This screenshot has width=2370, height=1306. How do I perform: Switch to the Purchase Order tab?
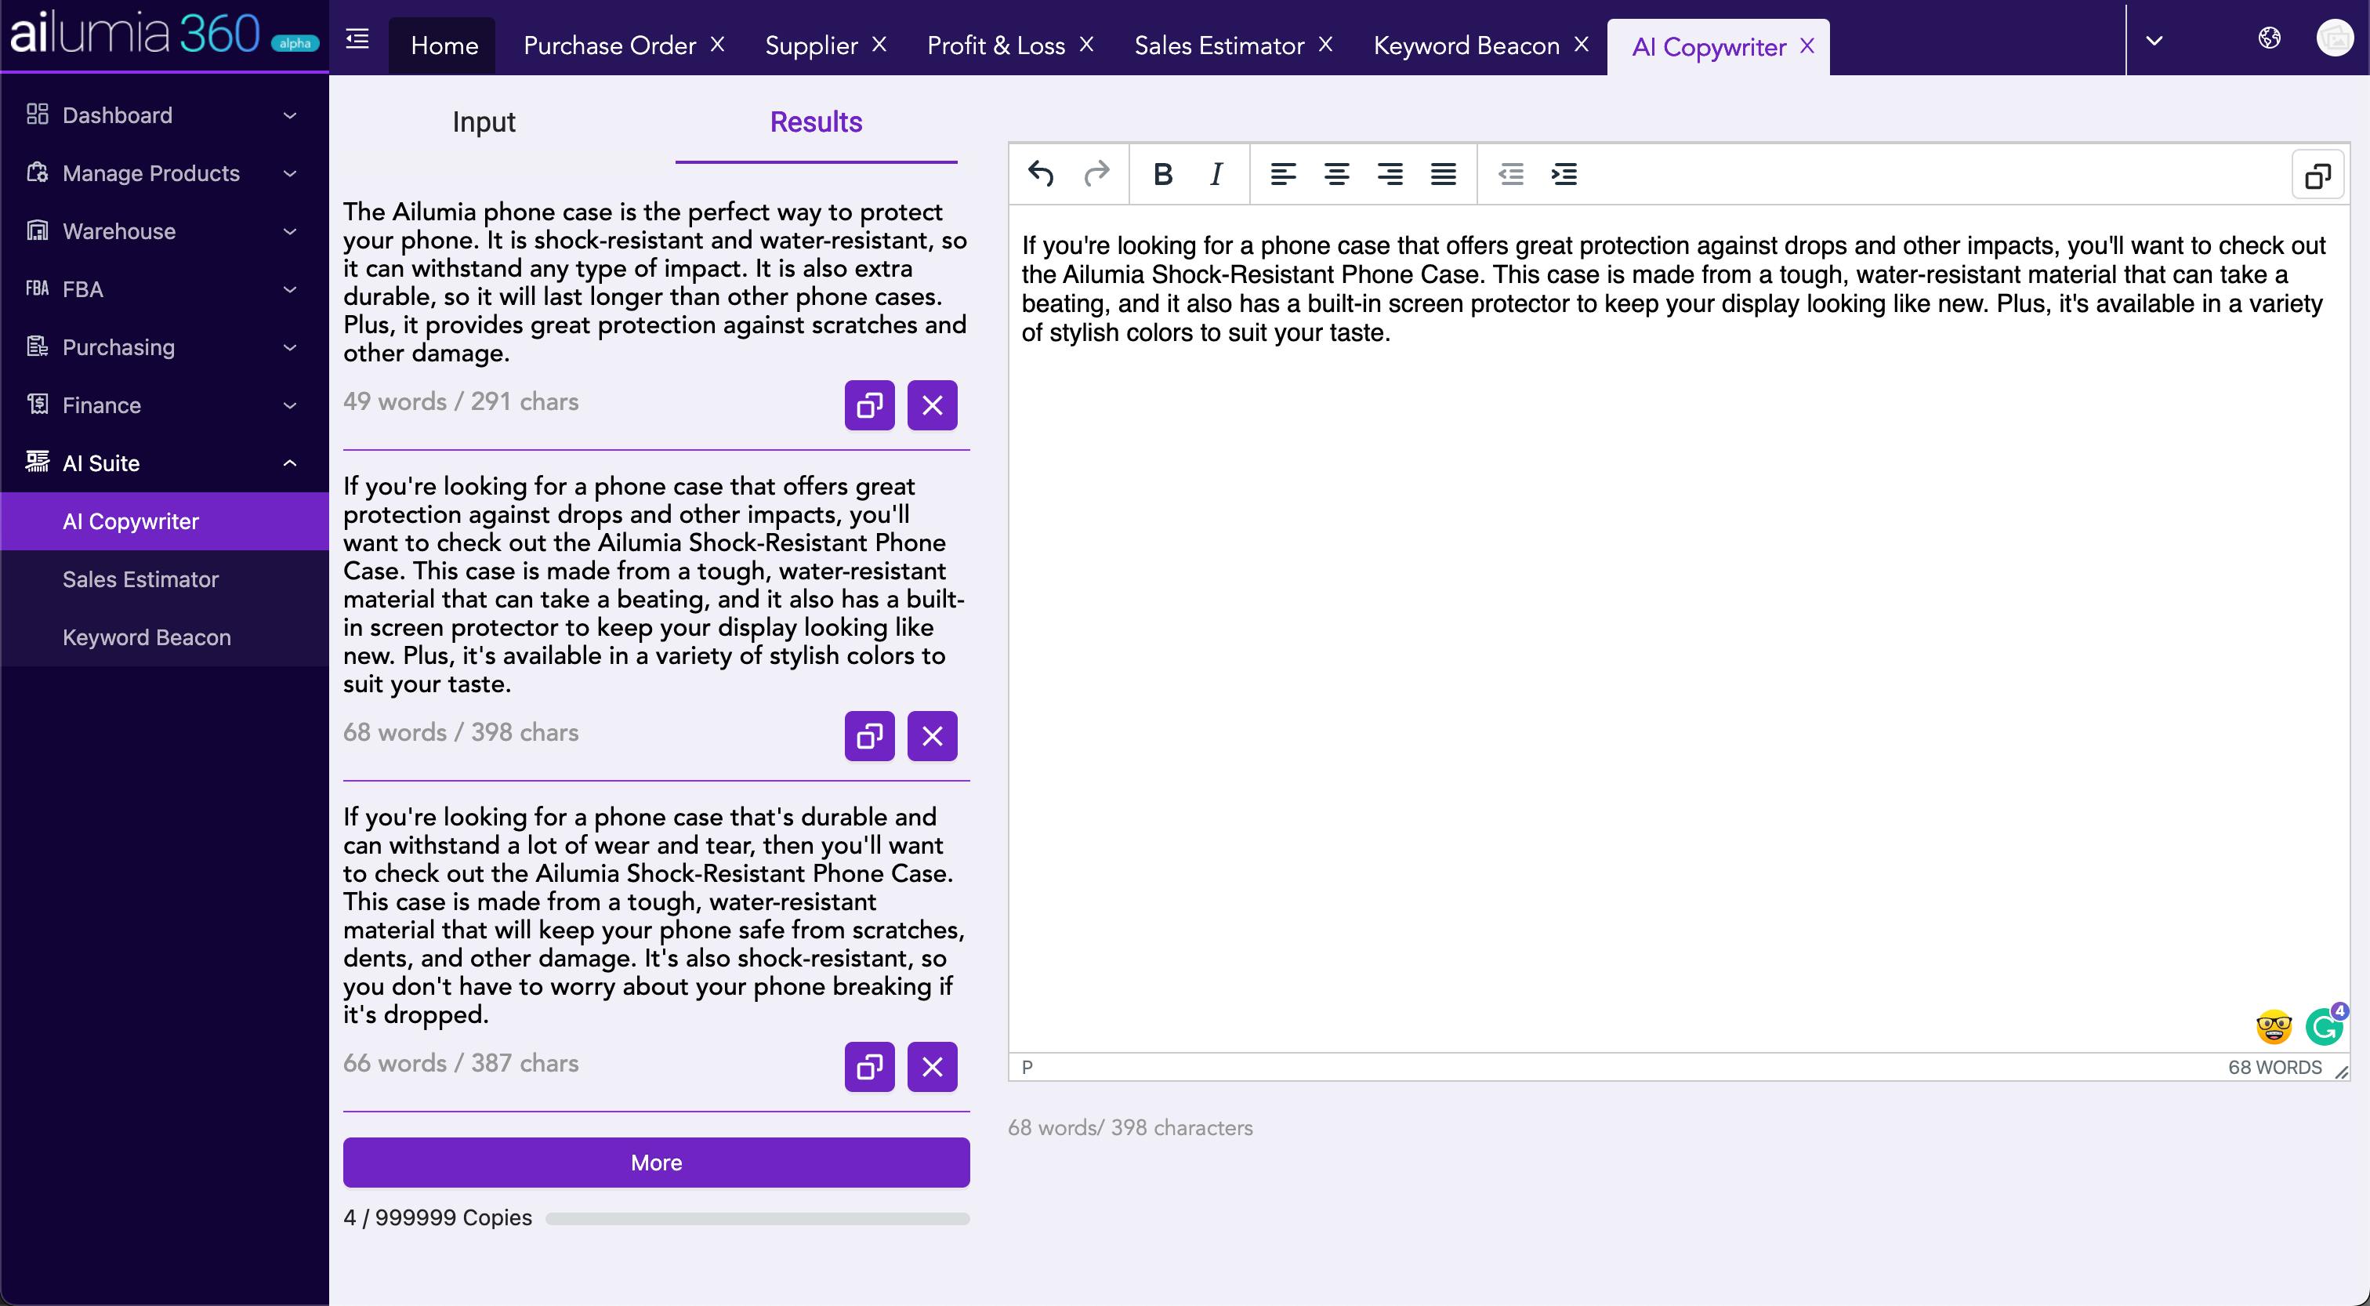coord(609,45)
